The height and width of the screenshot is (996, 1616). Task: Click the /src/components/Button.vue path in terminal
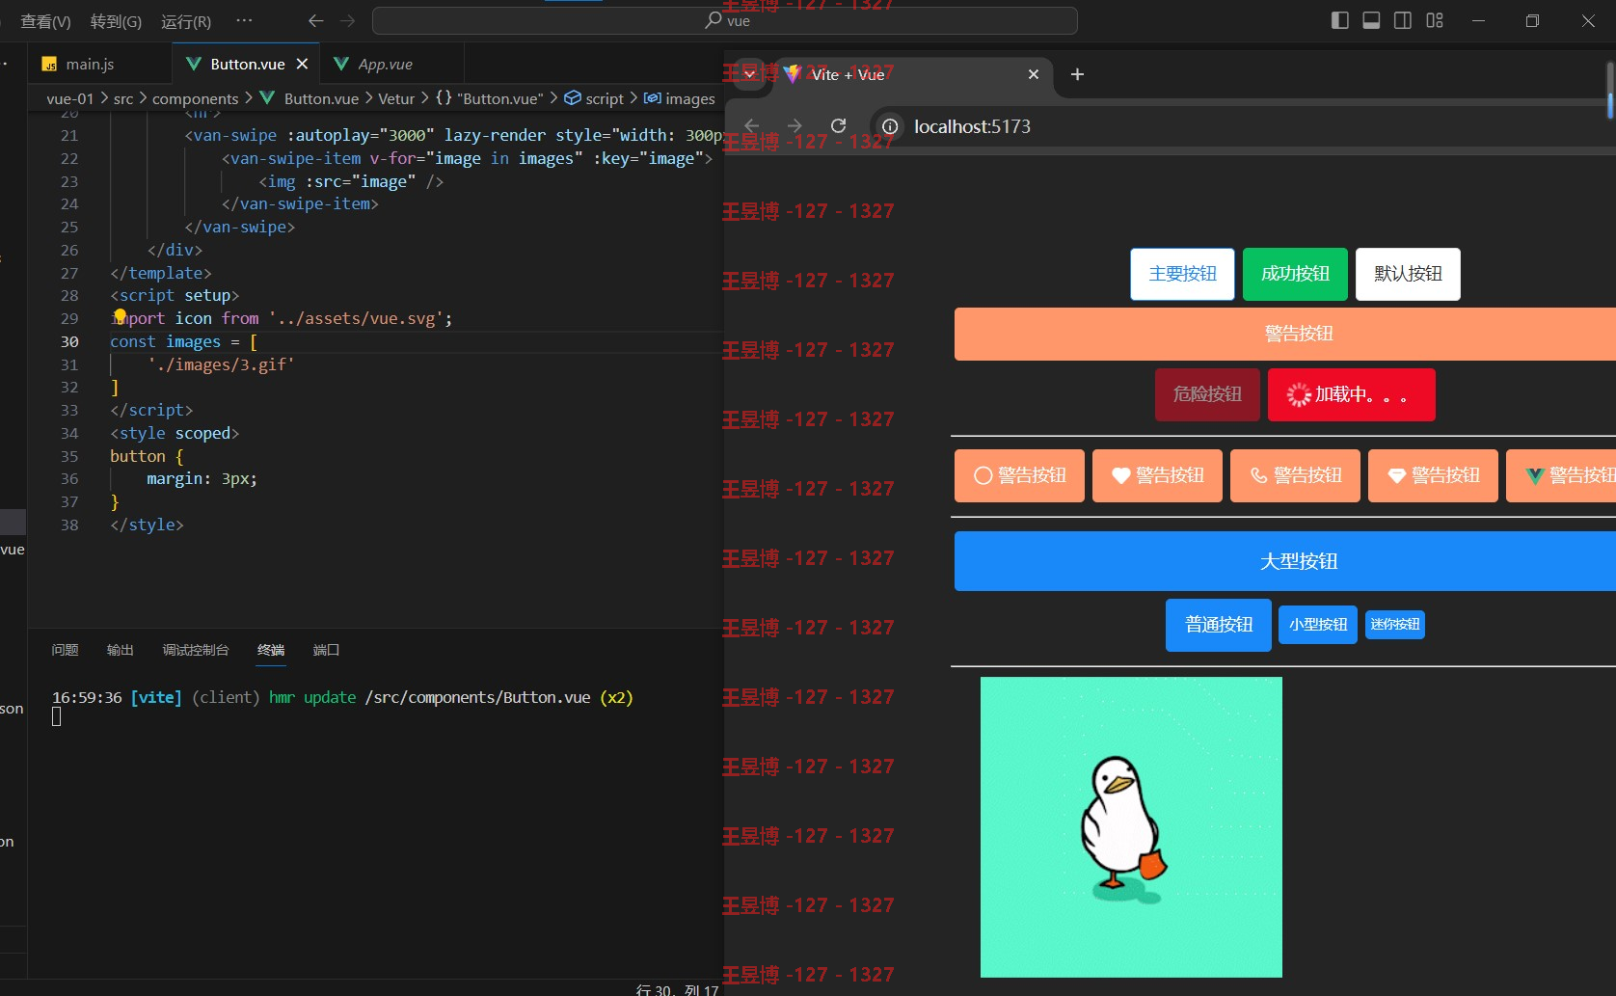pyautogui.click(x=478, y=697)
